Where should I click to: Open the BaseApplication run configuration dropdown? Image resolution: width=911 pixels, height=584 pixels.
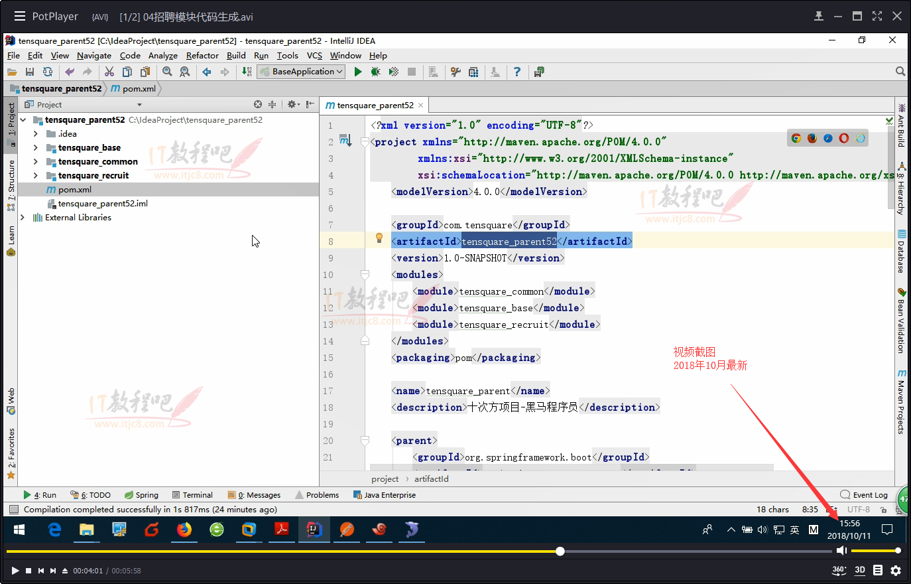pos(302,72)
